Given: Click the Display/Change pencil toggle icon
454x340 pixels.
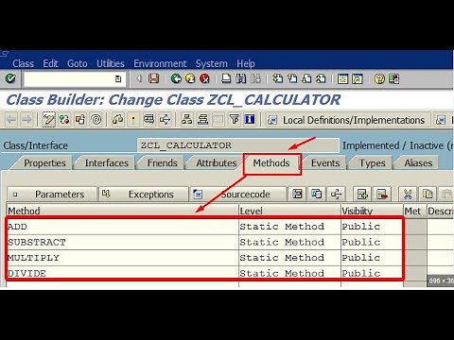Looking at the screenshot, I should click(49, 120).
